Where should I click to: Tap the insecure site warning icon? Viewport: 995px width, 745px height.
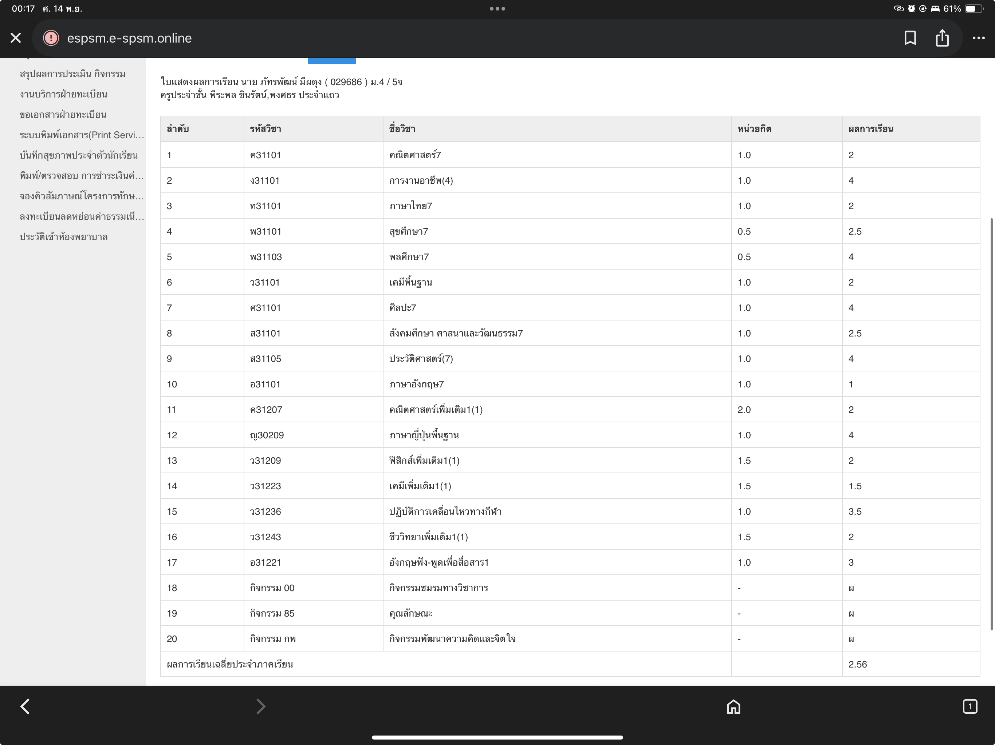point(51,38)
